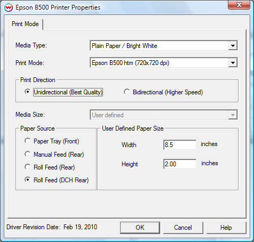
Task: Click the Epson B500 htm (720x720 dpi) field
Action: (164, 63)
